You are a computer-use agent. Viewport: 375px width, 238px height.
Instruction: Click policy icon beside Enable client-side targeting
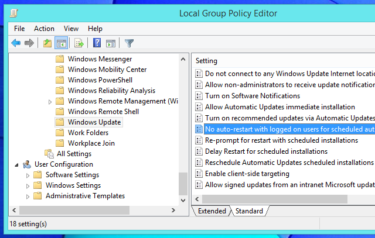pyautogui.click(x=199, y=174)
